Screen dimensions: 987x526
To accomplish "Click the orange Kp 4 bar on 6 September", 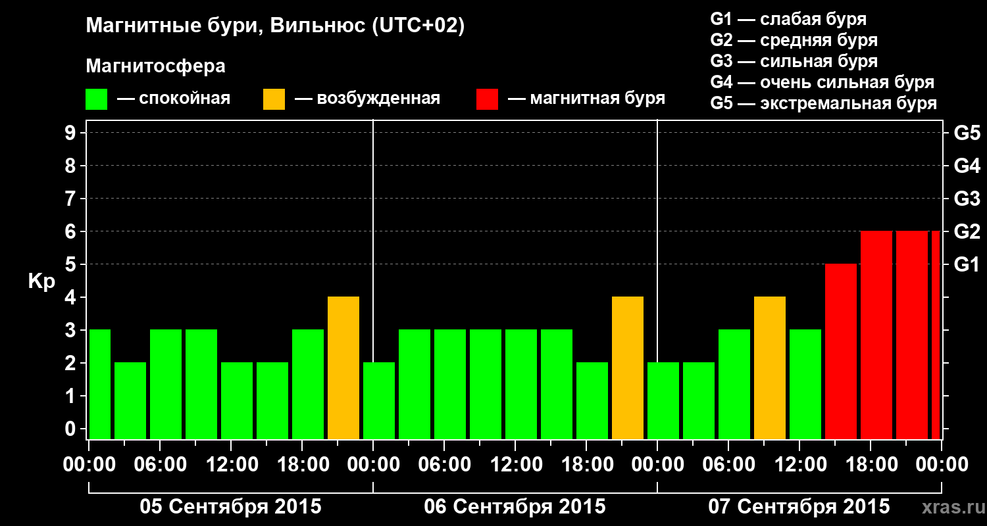I will click(628, 368).
